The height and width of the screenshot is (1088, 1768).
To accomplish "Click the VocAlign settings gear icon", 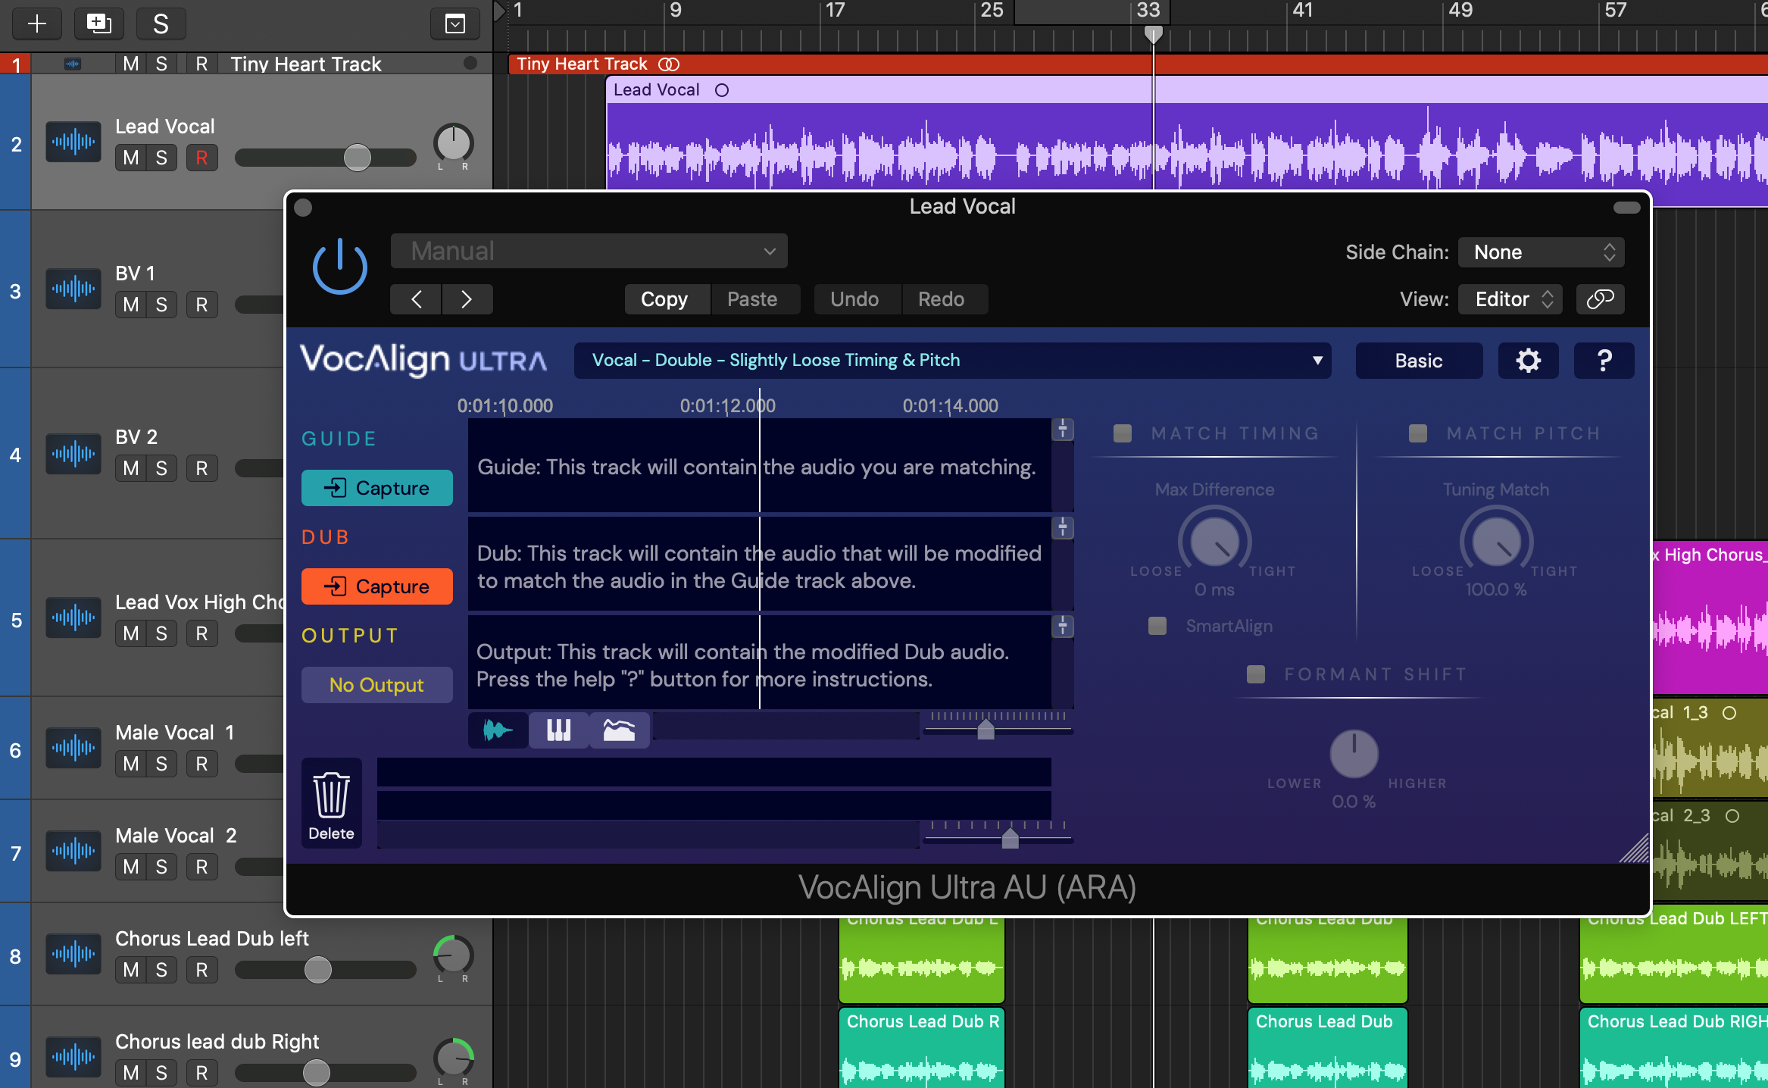I will [1528, 361].
